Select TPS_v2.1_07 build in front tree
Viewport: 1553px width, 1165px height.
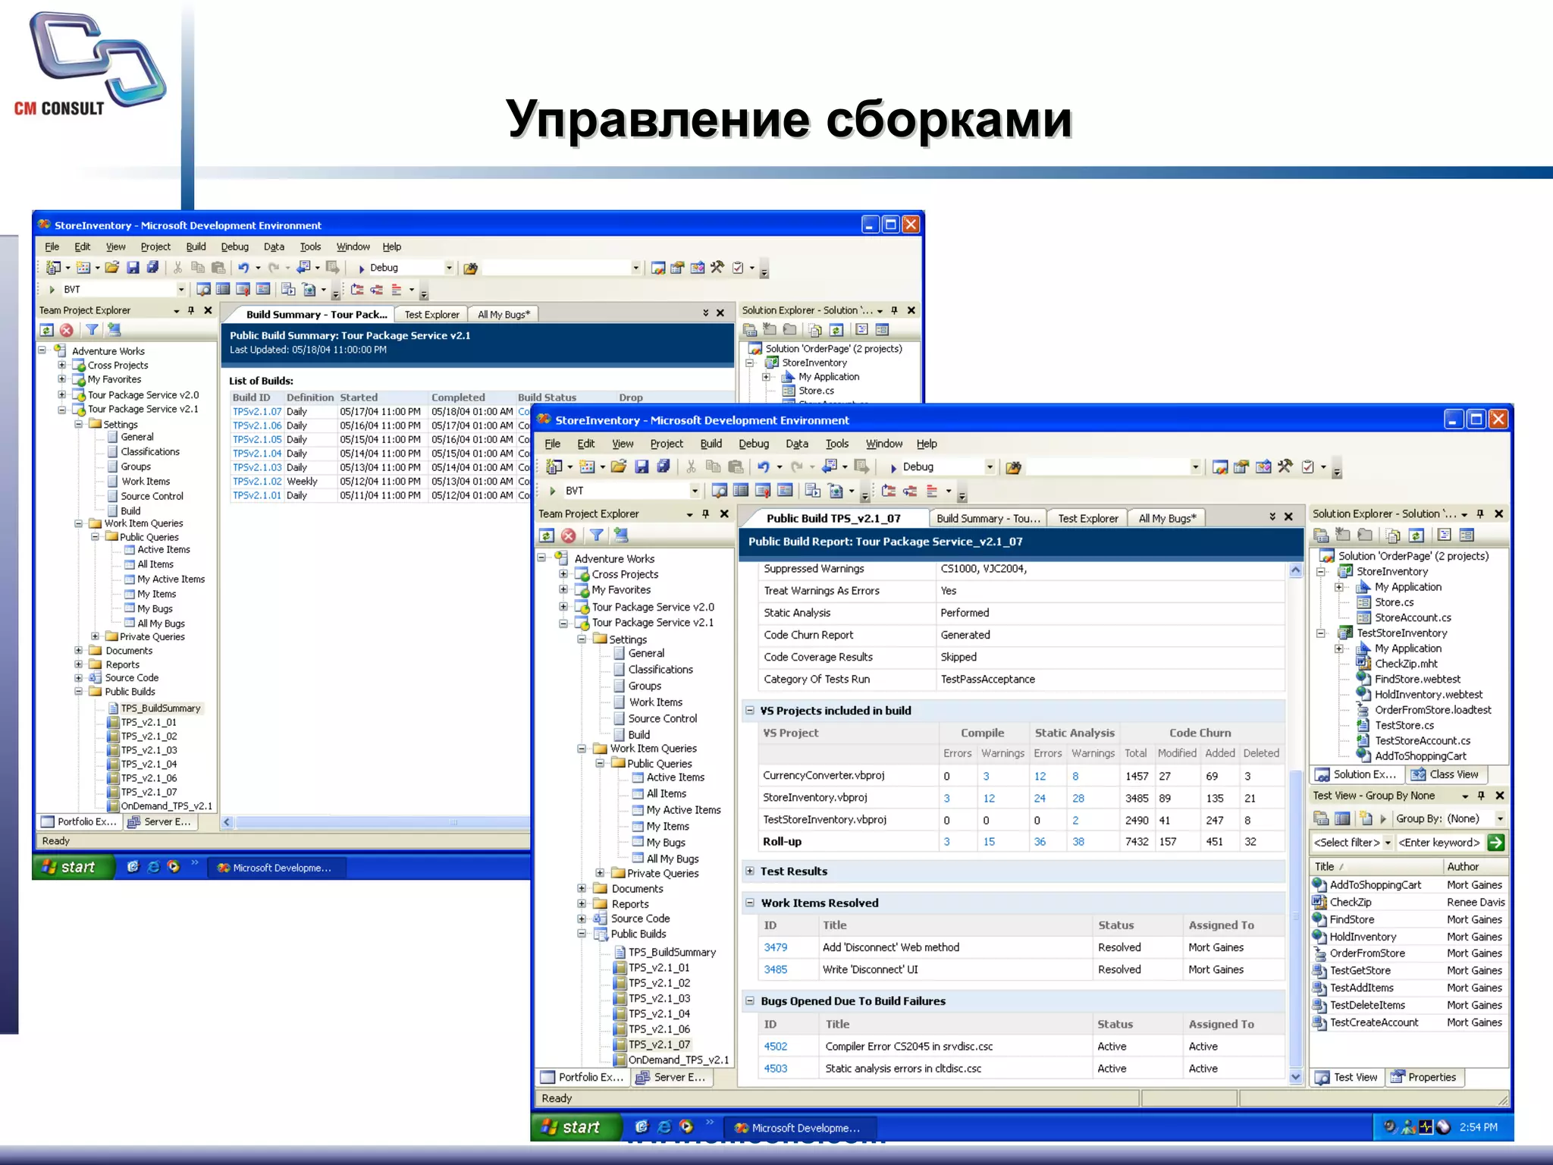(659, 1044)
